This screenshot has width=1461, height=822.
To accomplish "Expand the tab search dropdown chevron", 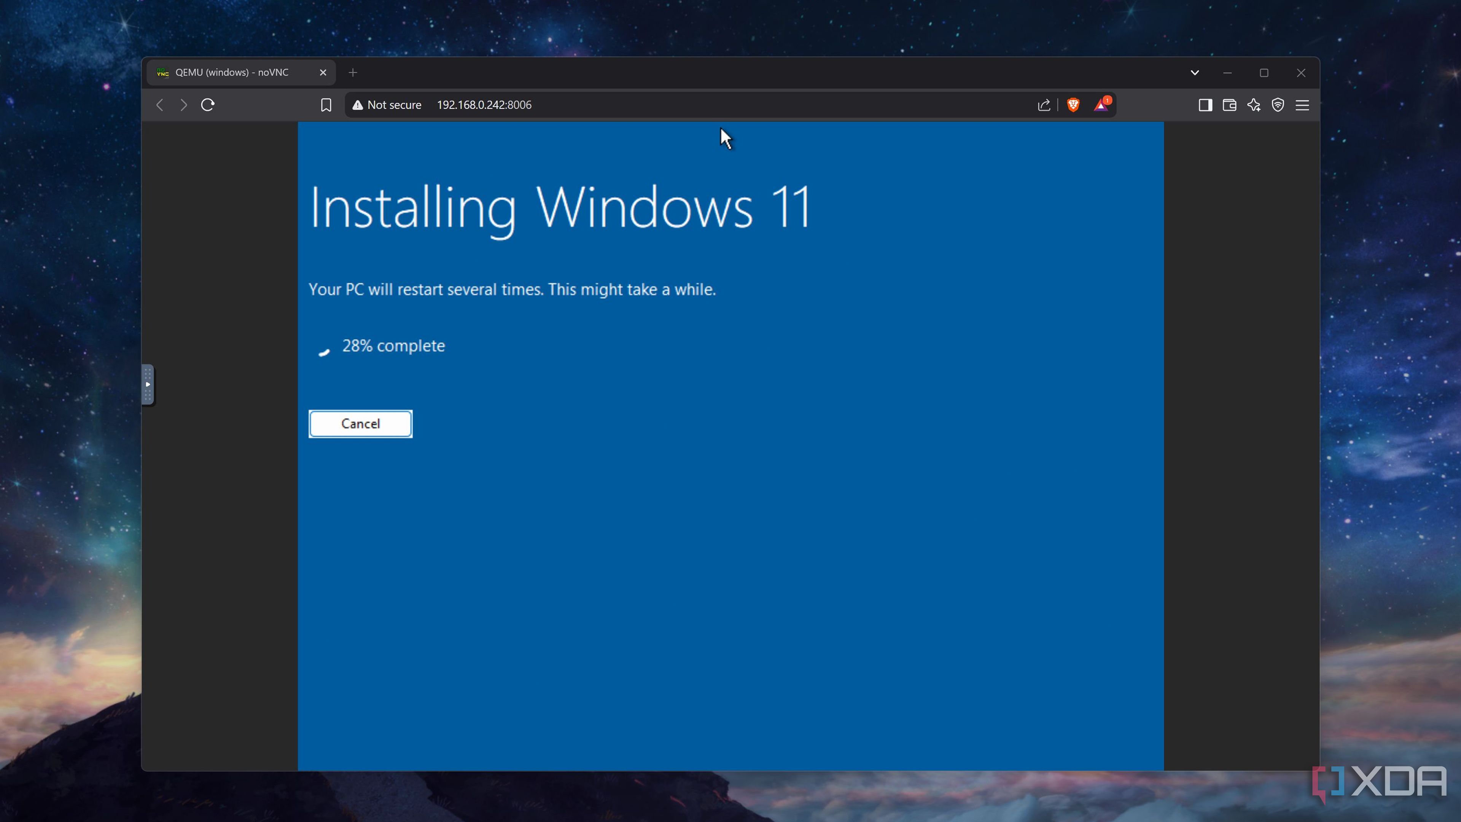I will click(x=1194, y=73).
